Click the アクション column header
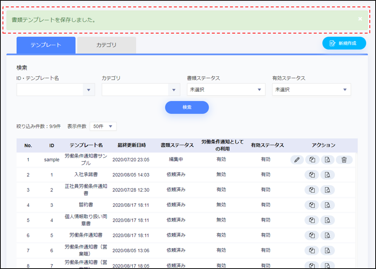 (323, 145)
